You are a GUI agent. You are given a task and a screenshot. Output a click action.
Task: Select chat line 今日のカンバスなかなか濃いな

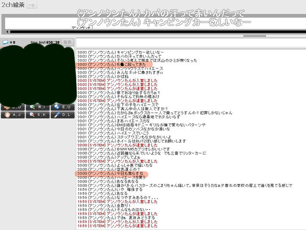pyautogui.click(x=123, y=129)
